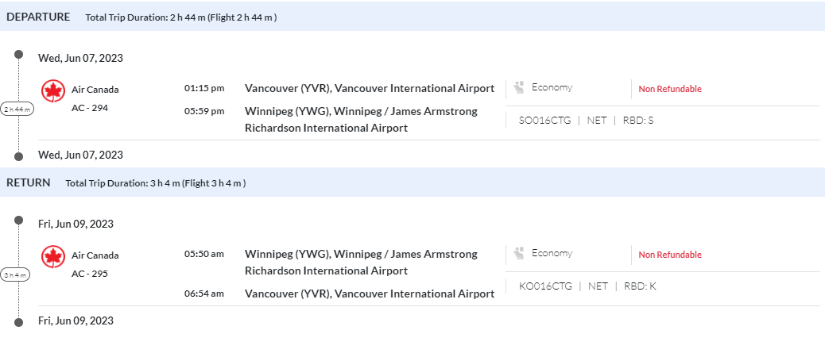Click the end dot of the departure timeline
Screen dimensions: 825x357
click(19, 155)
